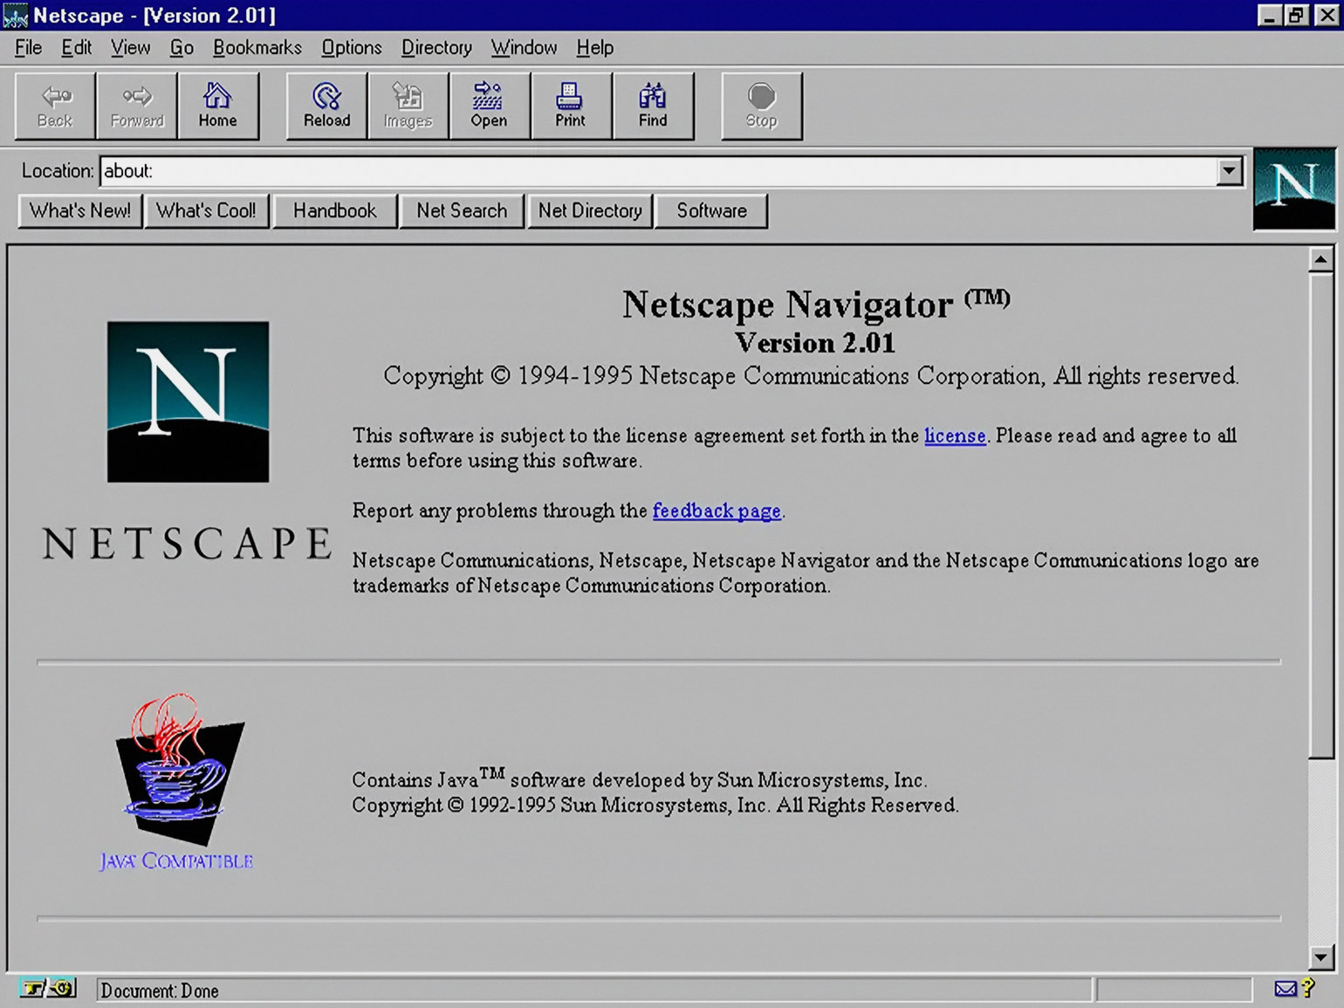This screenshot has height=1008, width=1344.
Task: Click inside the Location address field
Action: click(x=659, y=171)
